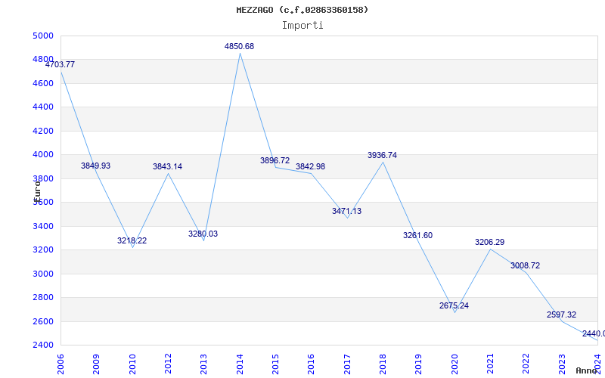Select the 2020 year axis label
This screenshot has width=605, height=378.
pos(455,364)
